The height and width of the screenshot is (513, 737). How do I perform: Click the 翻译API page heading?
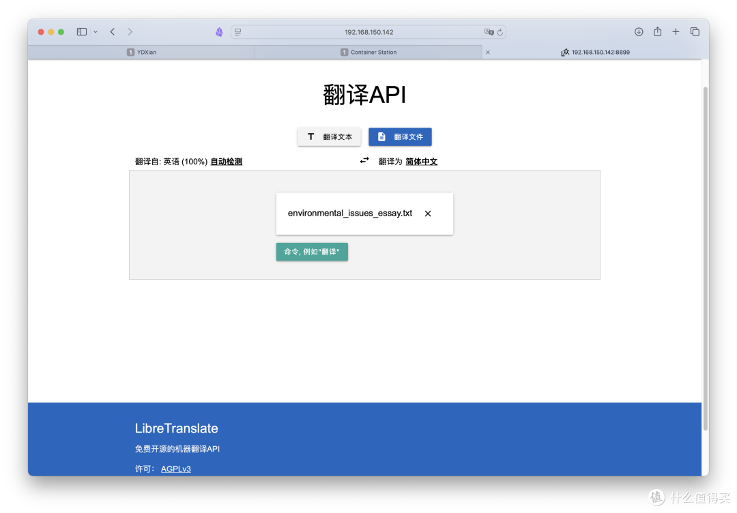(364, 94)
